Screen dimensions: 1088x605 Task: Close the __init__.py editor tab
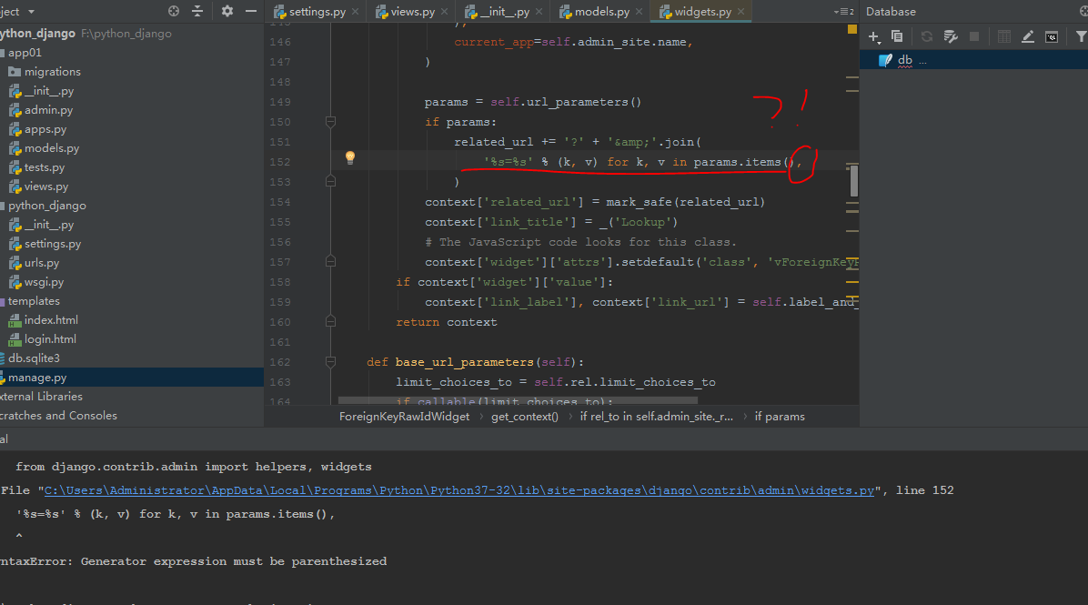pyautogui.click(x=539, y=12)
